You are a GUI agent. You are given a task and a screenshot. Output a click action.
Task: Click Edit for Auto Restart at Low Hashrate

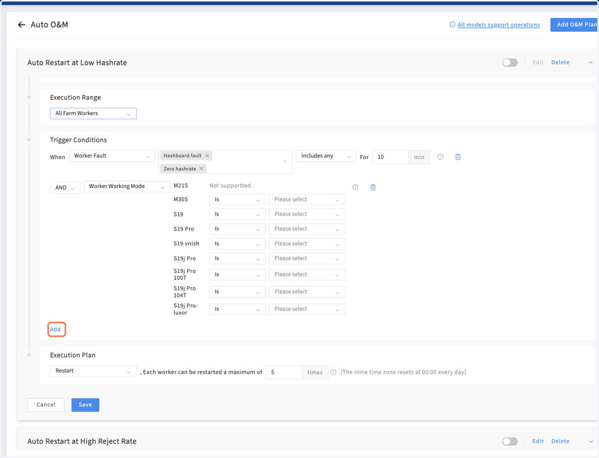coord(538,62)
